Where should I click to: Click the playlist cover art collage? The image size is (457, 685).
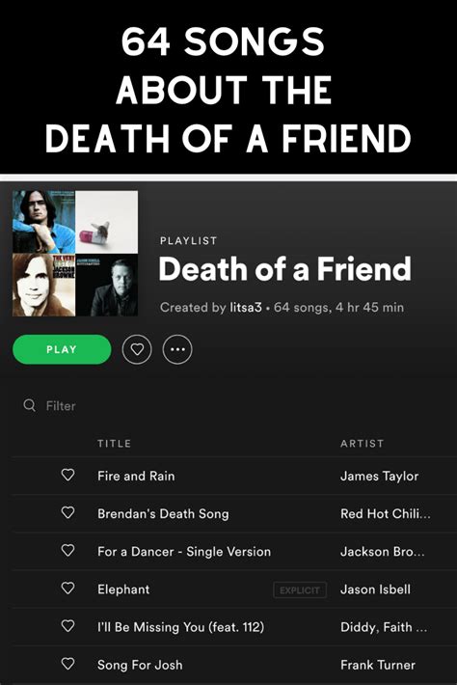click(75, 254)
